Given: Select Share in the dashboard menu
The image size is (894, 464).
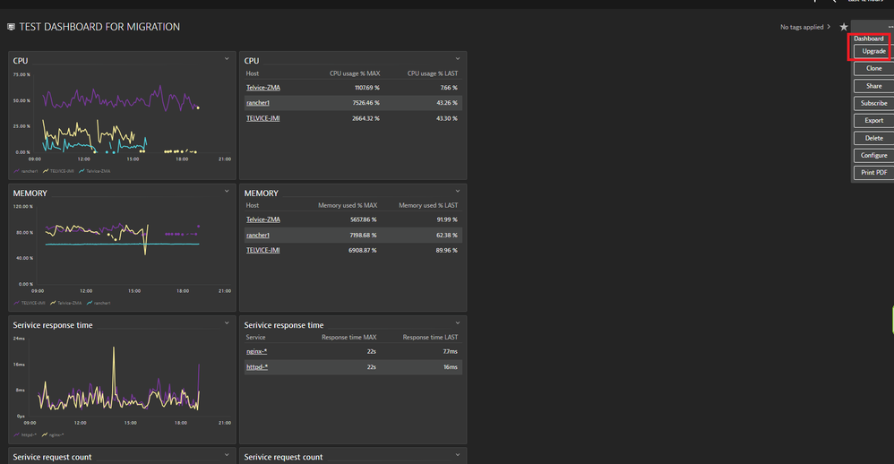Looking at the screenshot, I should click(x=873, y=86).
